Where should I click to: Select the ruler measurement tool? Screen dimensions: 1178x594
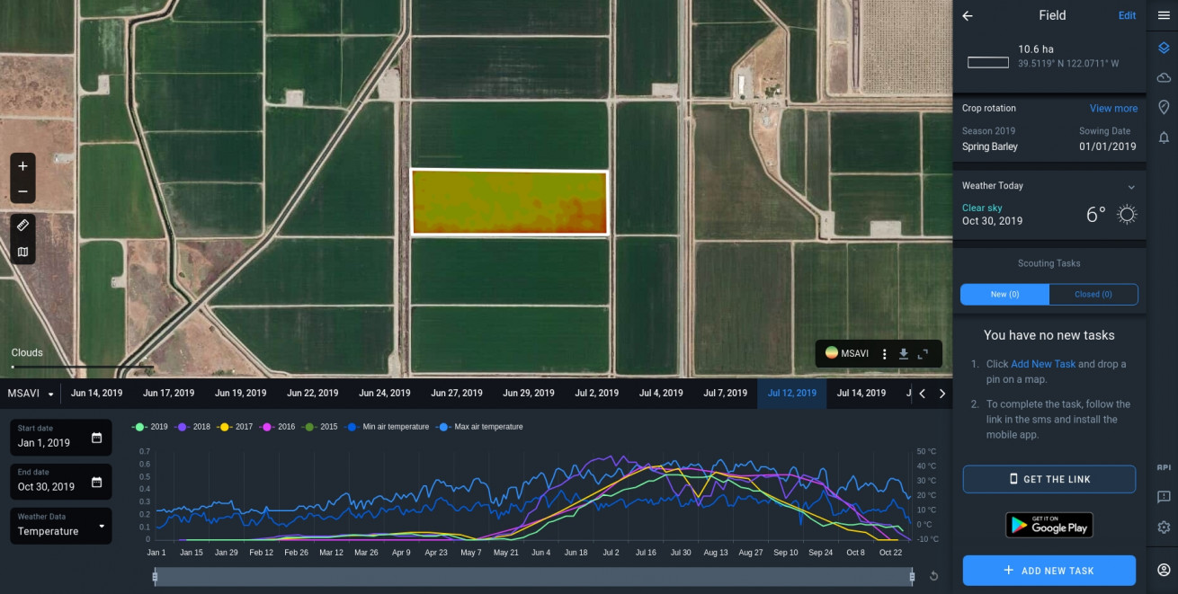click(22, 226)
